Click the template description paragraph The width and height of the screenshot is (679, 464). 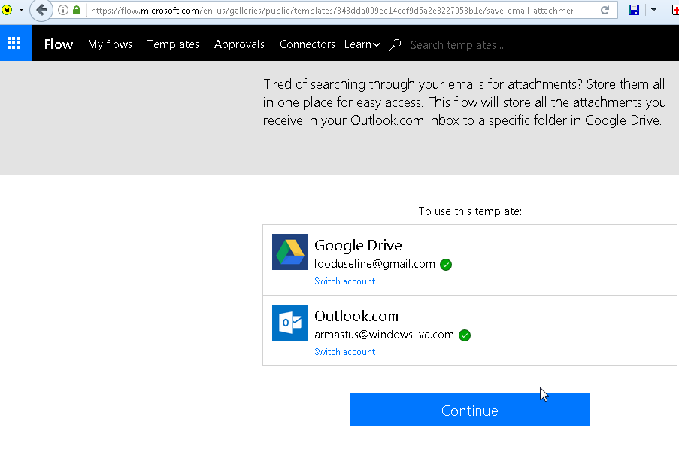464,102
